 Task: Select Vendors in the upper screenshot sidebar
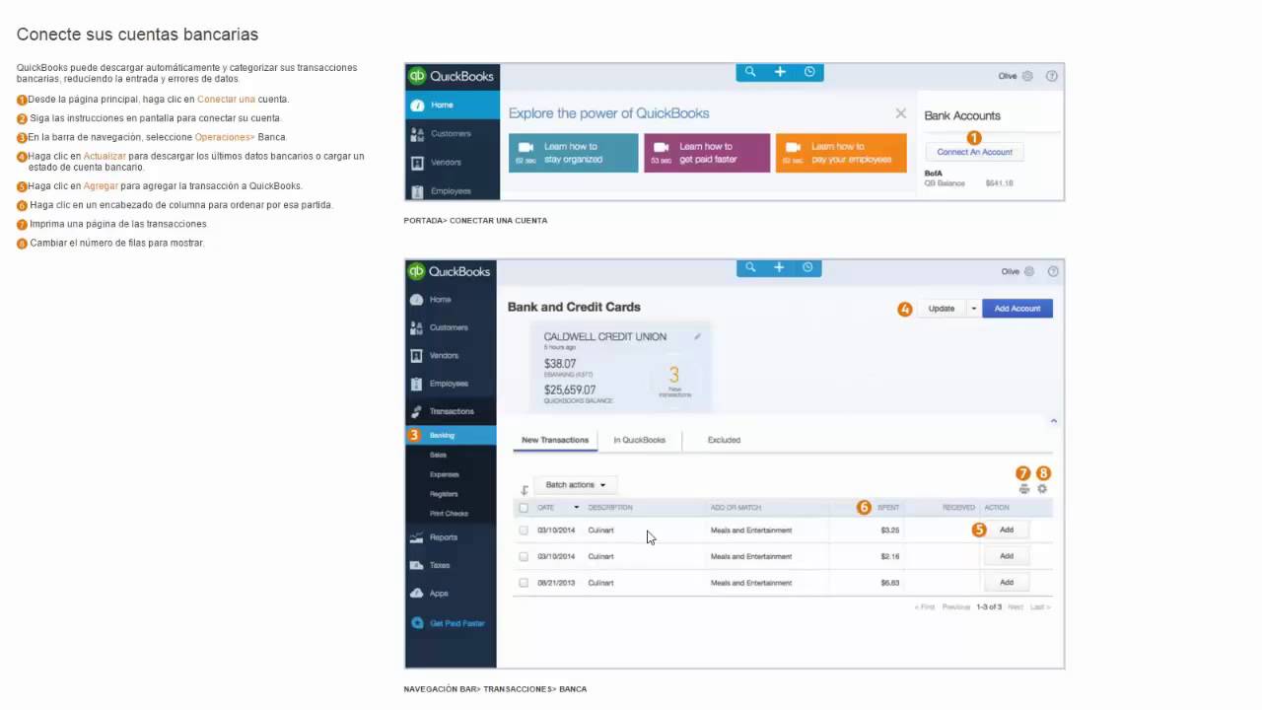tap(453, 162)
